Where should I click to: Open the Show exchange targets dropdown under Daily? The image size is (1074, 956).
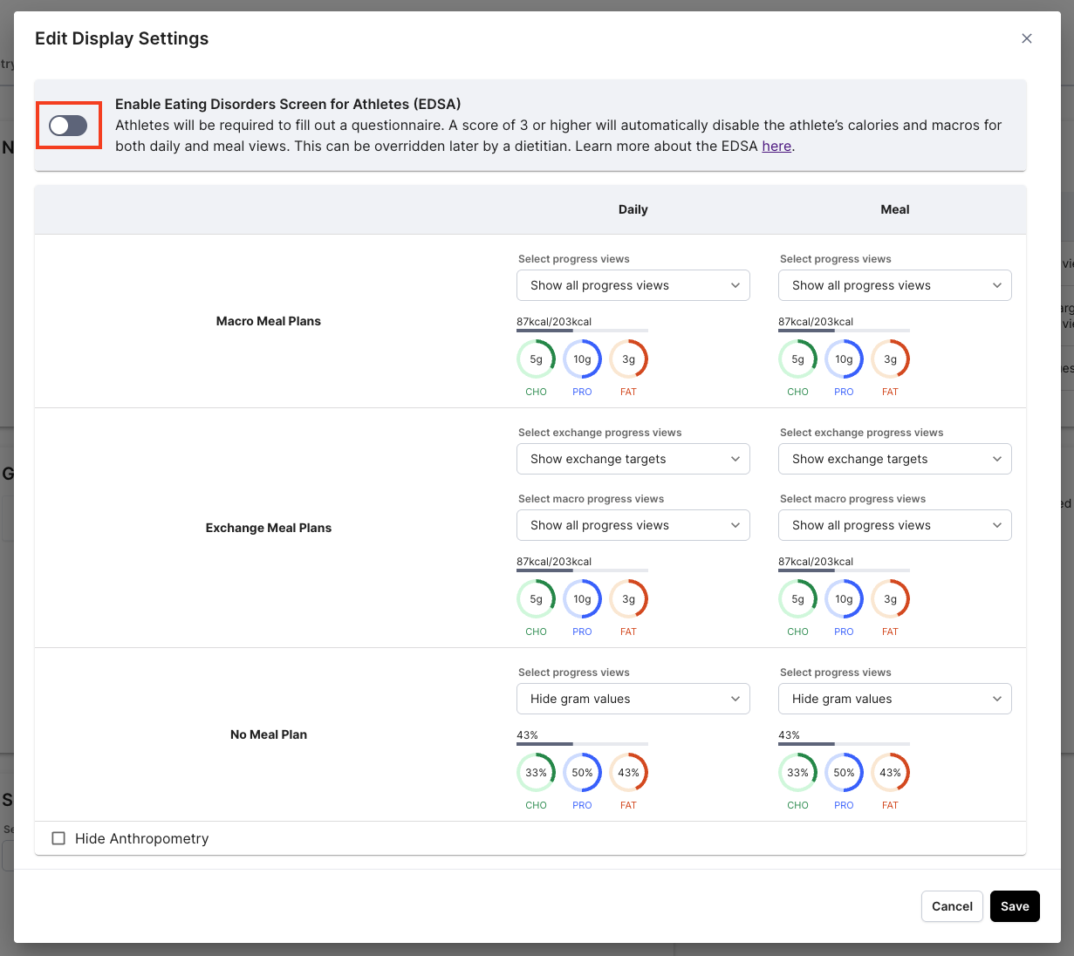click(x=633, y=459)
